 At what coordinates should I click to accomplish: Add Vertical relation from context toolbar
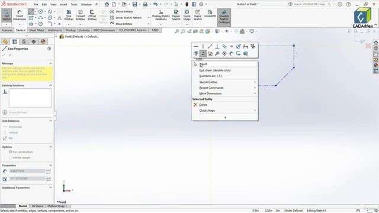203,46
